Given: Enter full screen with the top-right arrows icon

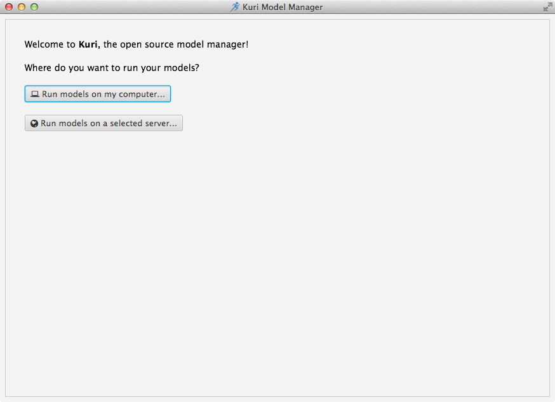Looking at the screenshot, I should point(547,7).
